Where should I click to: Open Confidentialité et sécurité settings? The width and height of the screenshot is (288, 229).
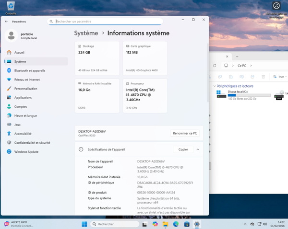tap(32, 142)
